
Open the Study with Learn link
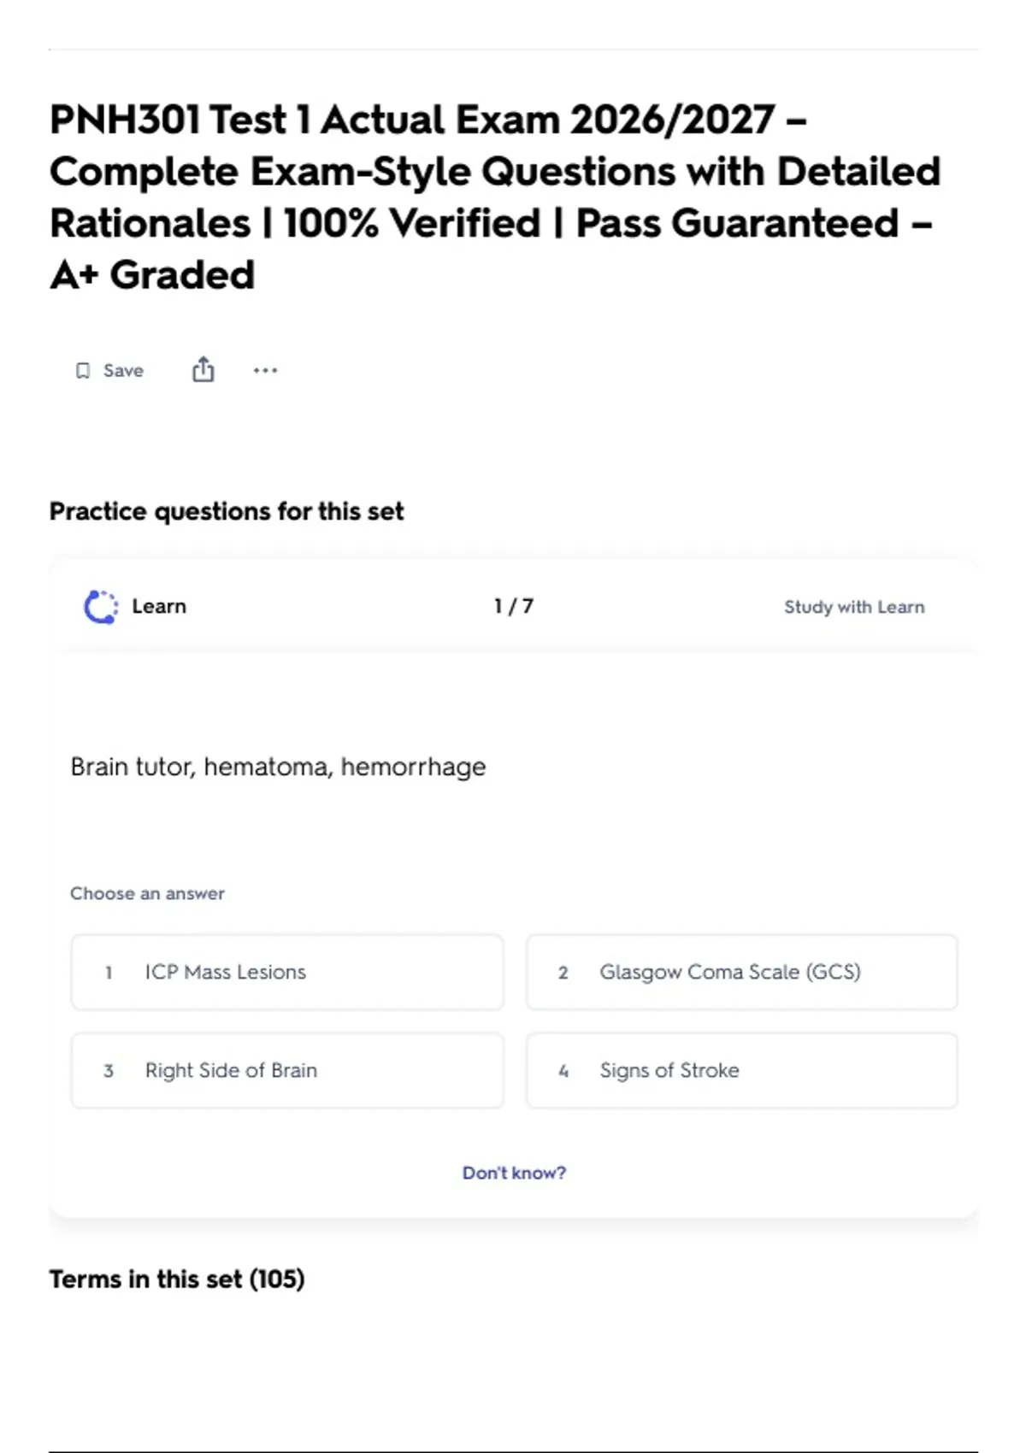(x=854, y=607)
